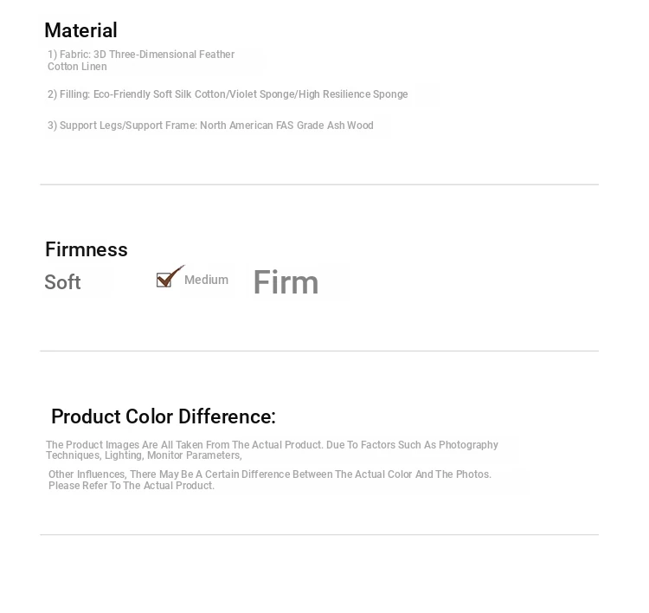Click the divider below Product Color Difference
The height and width of the screenshot is (613, 649).
click(x=318, y=534)
